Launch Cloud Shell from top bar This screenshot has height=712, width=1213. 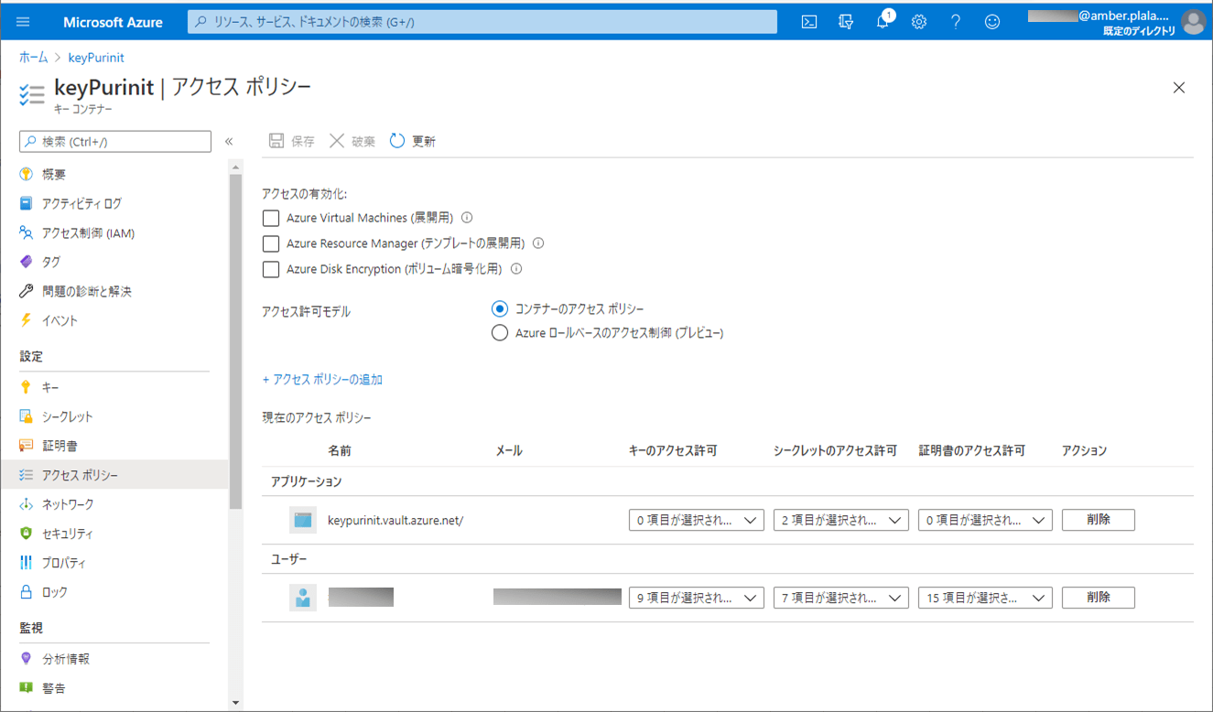(809, 22)
